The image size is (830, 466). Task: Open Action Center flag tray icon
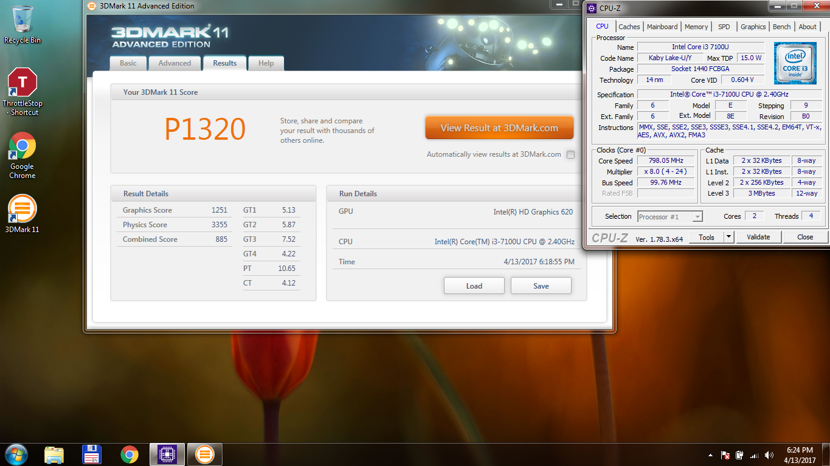(x=725, y=455)
